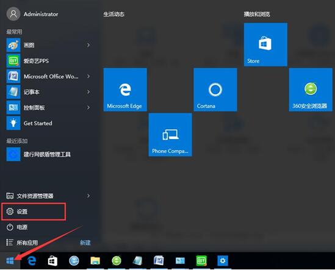Open Control Panel taskbar icon
This screenshot has height=270, width=335.
pos(180,261)
